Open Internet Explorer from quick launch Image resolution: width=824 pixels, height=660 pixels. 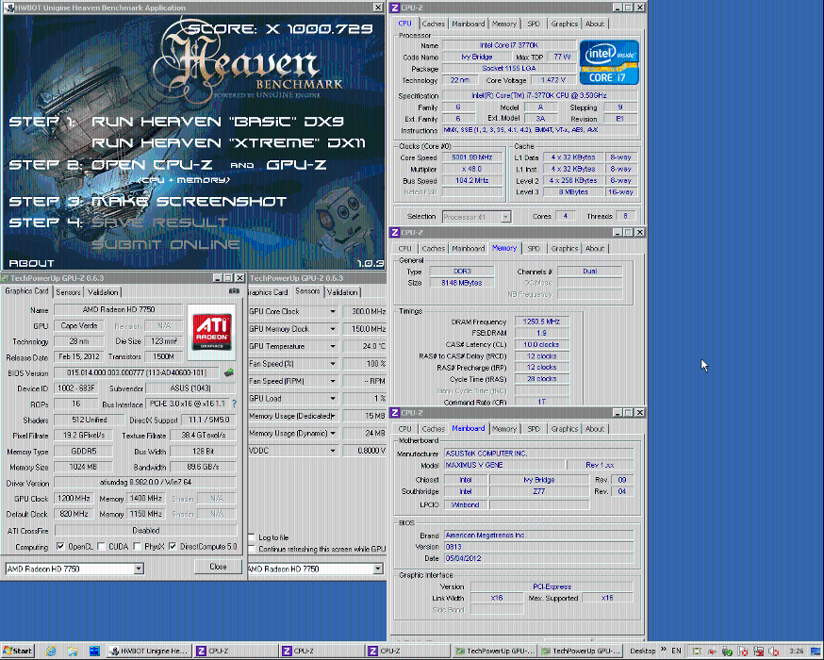click(x=51, y=652)
